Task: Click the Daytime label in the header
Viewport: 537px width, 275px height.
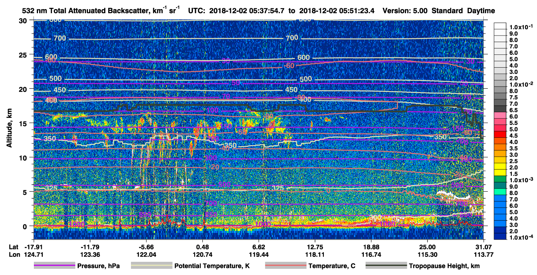Action: pyautogui.click(x=481, y=11)
